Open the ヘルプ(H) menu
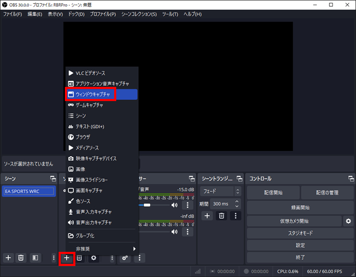The image size is (356, 277). click(x=193, y=14)
